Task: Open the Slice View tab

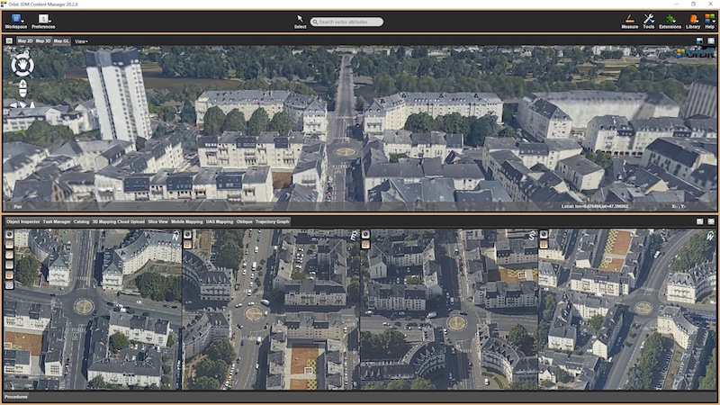Action: click(158, 221)
